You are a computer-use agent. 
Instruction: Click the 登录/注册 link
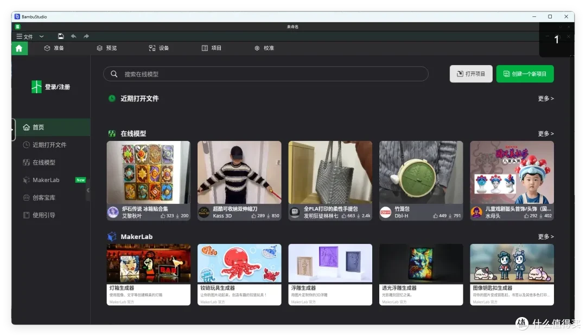58,87
